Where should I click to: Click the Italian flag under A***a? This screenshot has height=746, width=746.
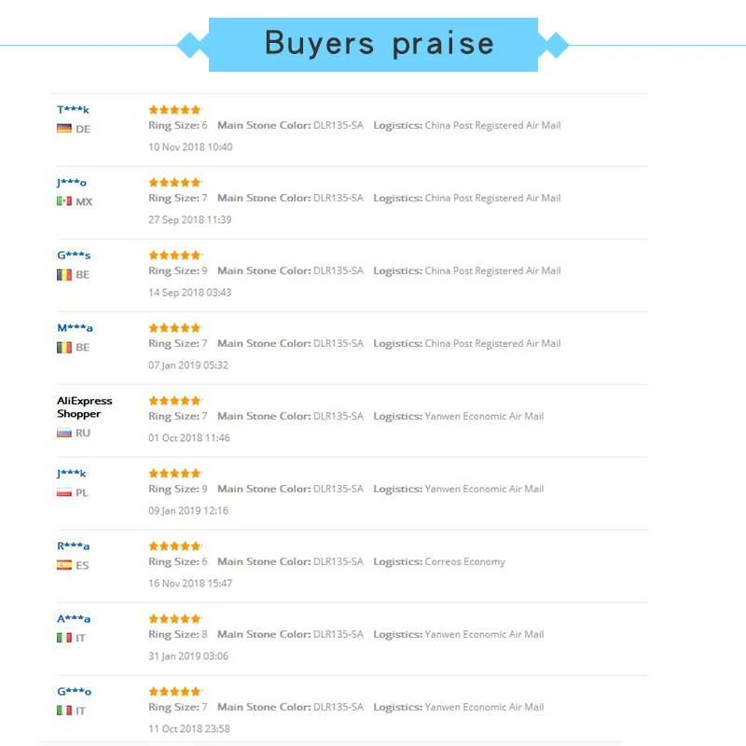tap(64, 638)
